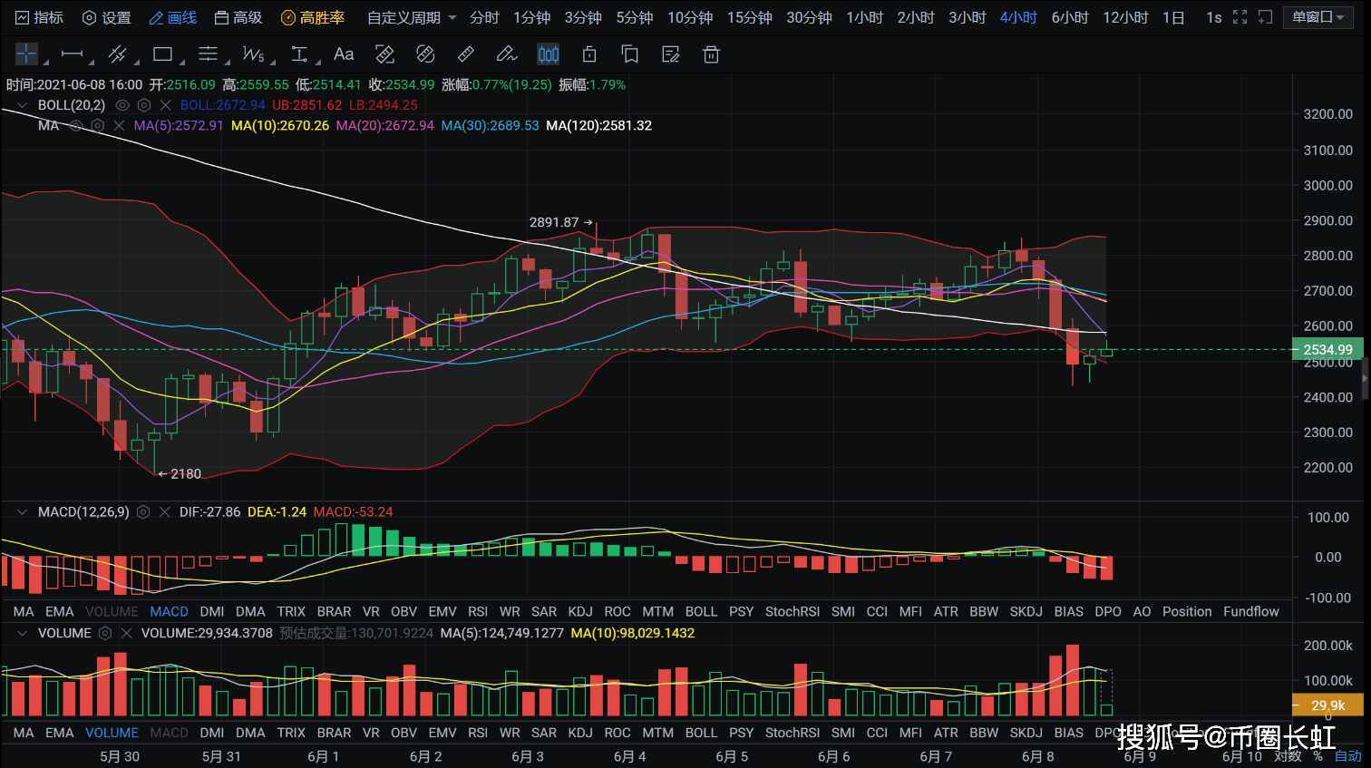The image size is (1371, 768).
Task: Expand the right side panel handle
Action: click(1366, 378)
